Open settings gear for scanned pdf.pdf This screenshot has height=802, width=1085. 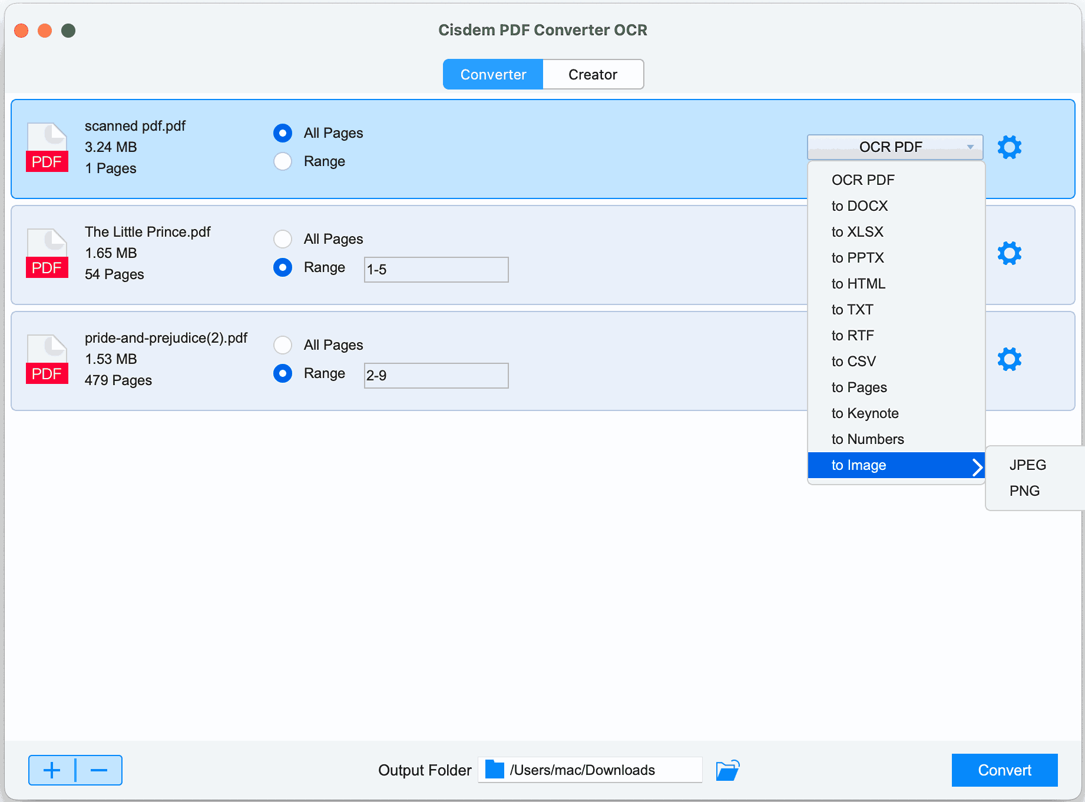click(1009, 147)
